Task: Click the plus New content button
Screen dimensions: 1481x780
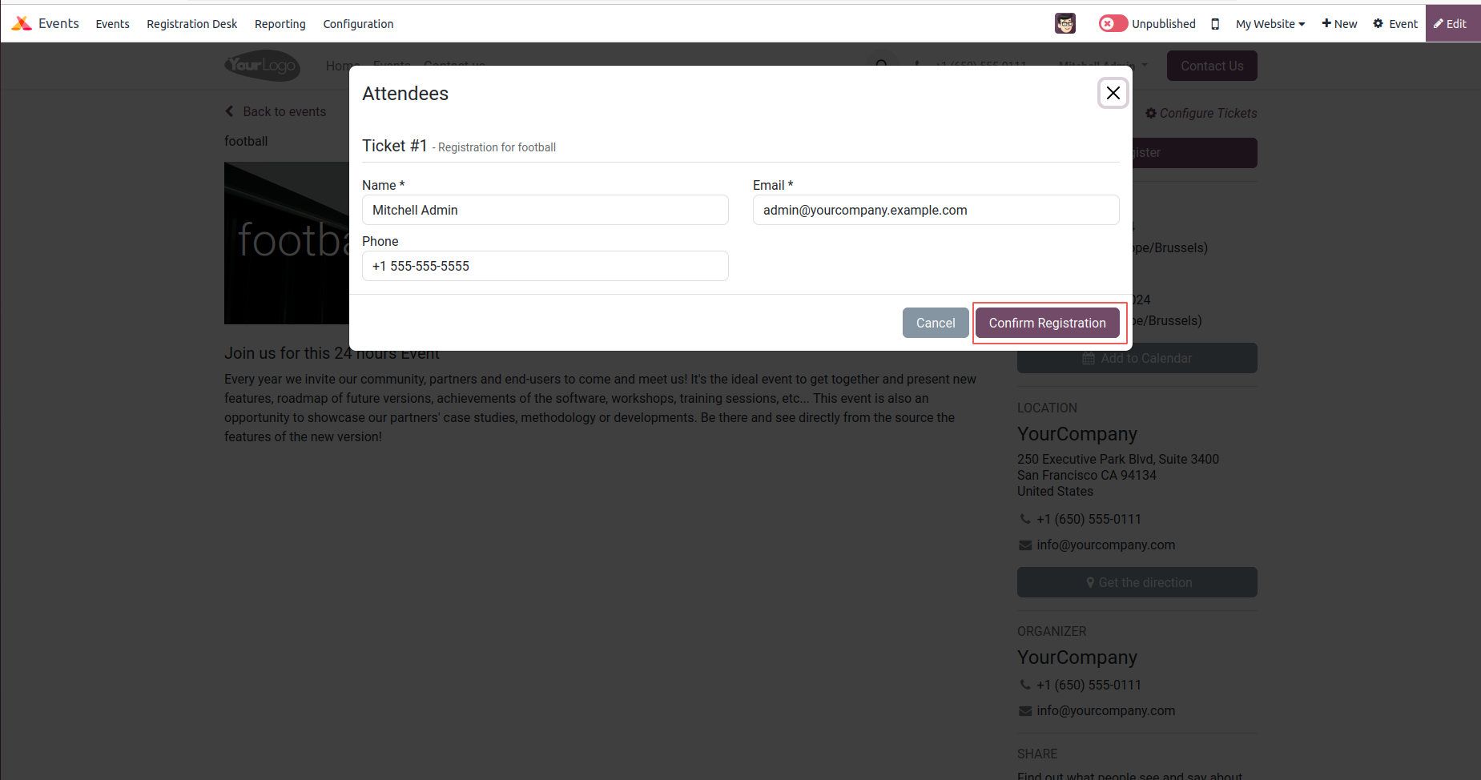Action: click(1339, 24)
